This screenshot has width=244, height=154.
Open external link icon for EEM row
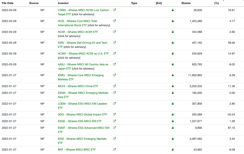[114, 139]
